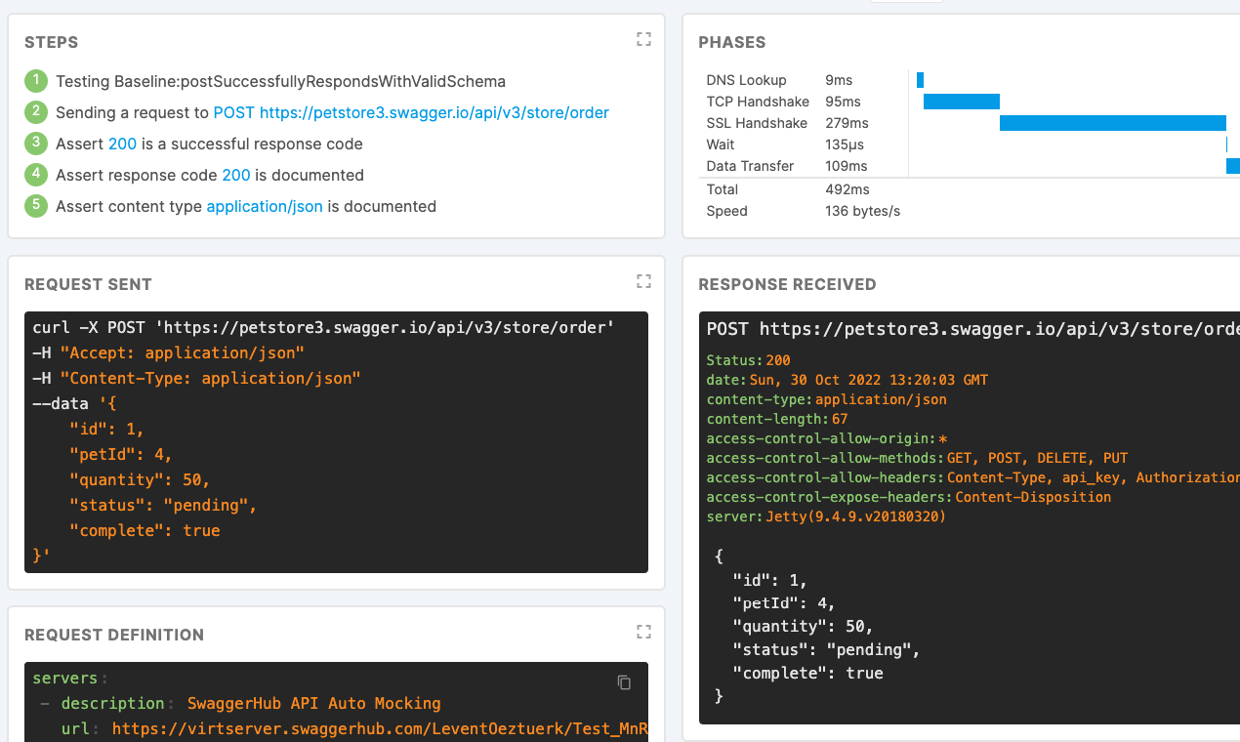Click the SSL Handshake 279ms value

click(847, 123)
